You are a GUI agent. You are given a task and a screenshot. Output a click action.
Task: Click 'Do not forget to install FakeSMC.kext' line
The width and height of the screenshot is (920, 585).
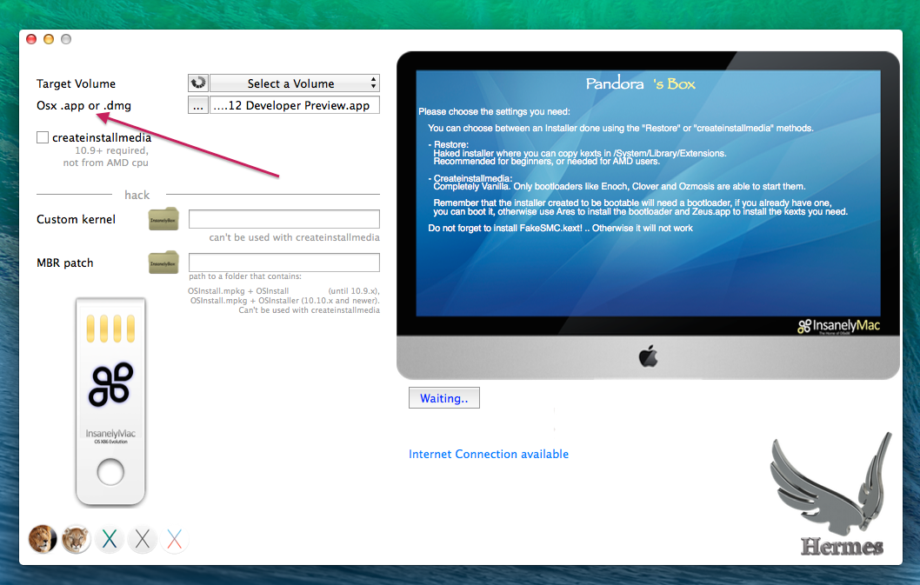click(x=560, y=229)
